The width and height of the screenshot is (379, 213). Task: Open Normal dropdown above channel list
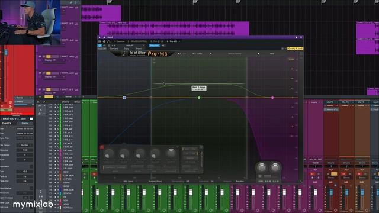point(69,96)
